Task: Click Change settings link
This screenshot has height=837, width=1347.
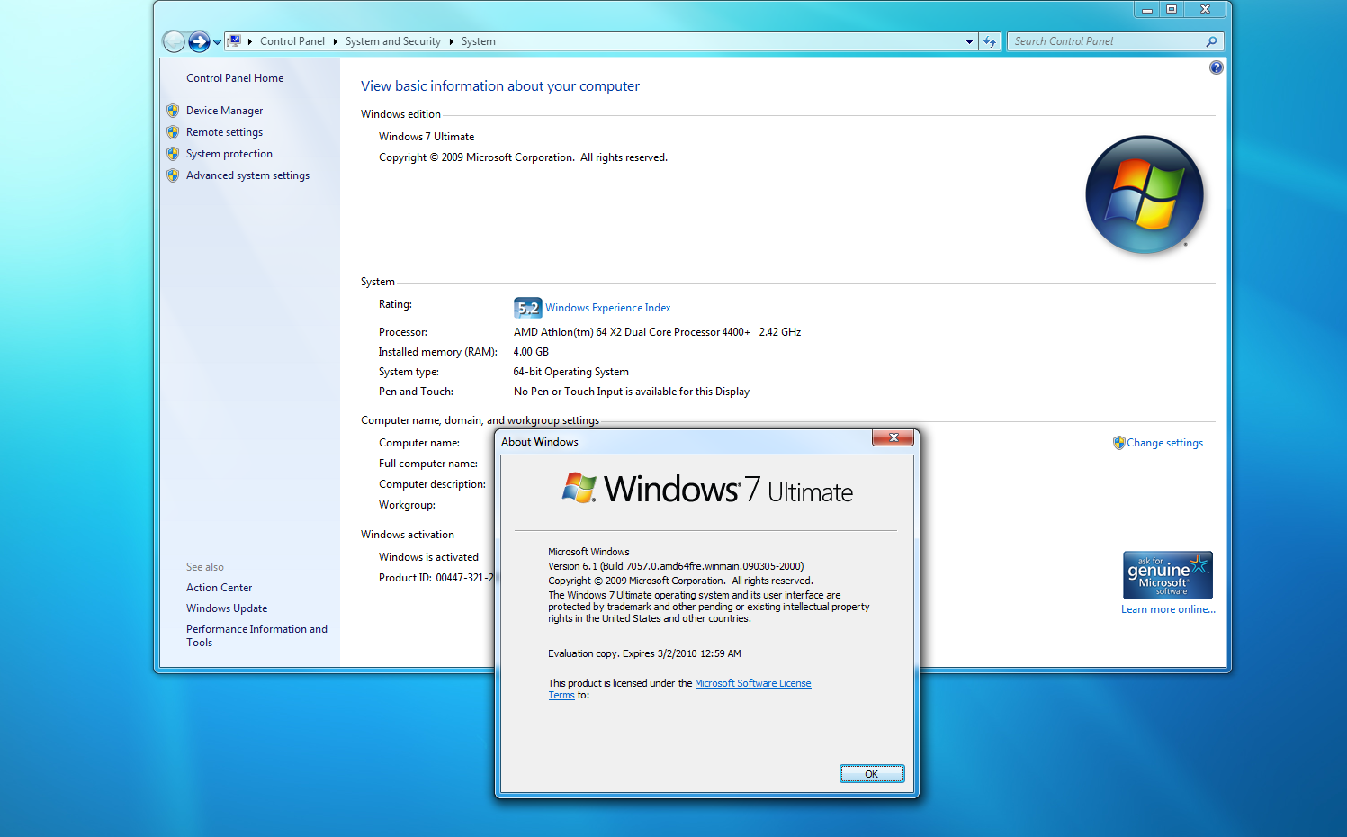Action: click(x=1164, y=443)
